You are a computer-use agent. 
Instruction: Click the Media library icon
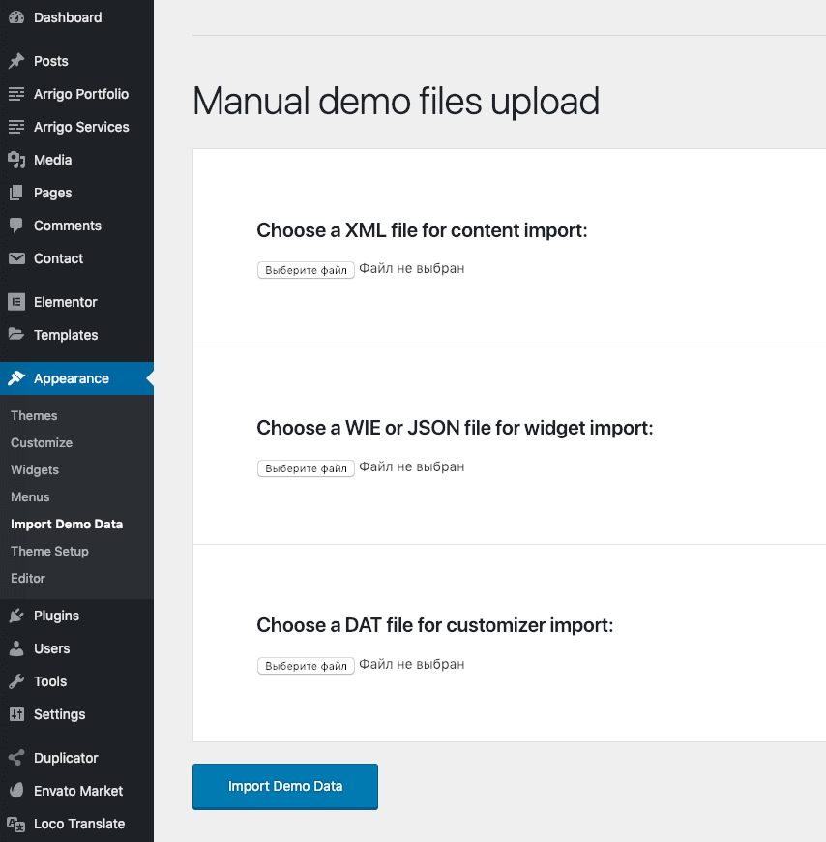click(16, 160)
